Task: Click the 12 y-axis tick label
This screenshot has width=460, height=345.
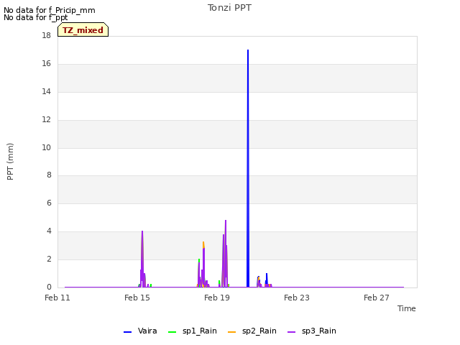Action: tap(46, 120)
